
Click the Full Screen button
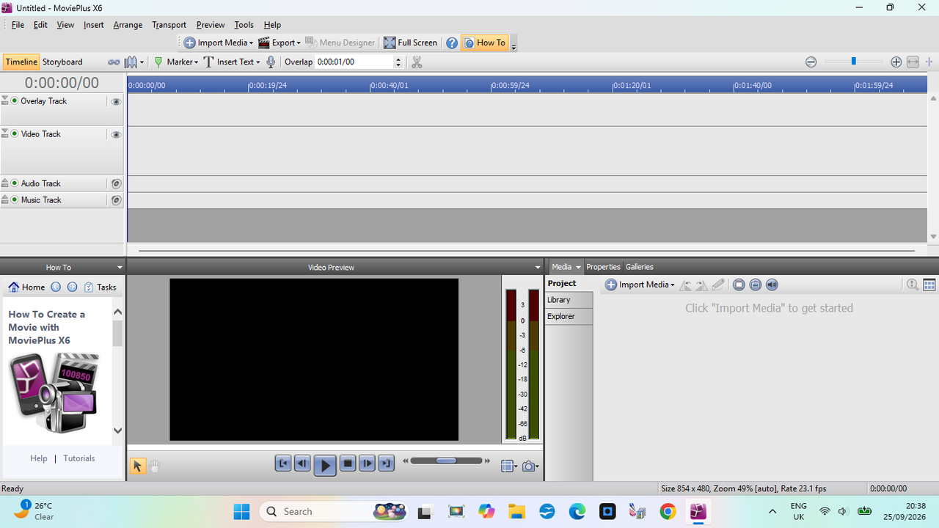click(x=411, y=43)
